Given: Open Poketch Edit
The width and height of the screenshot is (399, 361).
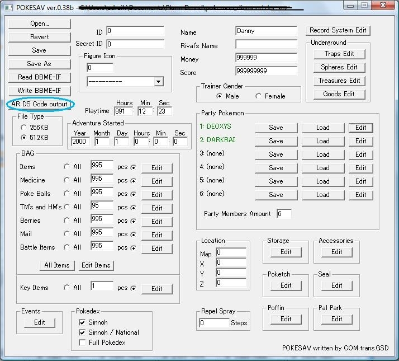Looking at the screenshot, I should pyautogui.click(x=286, y=285).
